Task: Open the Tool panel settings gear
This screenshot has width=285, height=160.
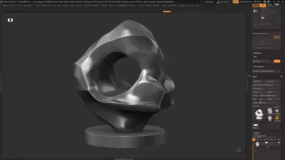Action: point(281,77)
